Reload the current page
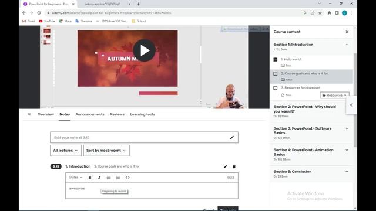The height and width of the screenshot is (211, 376). tap(39, 13)
